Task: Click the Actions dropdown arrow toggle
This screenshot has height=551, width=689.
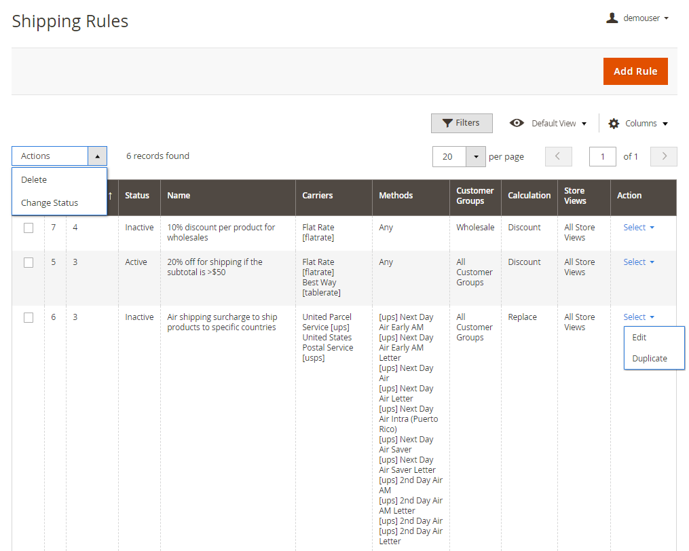Action: 97,156
